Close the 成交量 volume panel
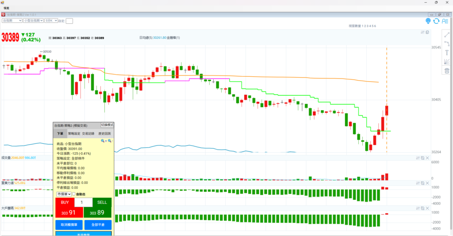Screen dimensions: 453x236 (x=428, y=157)
